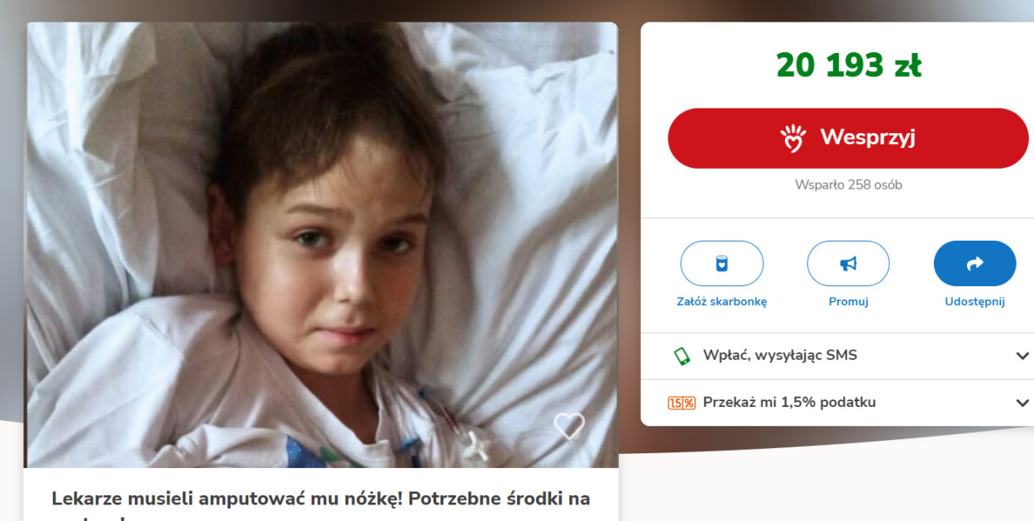Support the fundraiser with the Wesprzyj button
The width and height of the screenshot is (1034, 521).
[x=848, y=138]
